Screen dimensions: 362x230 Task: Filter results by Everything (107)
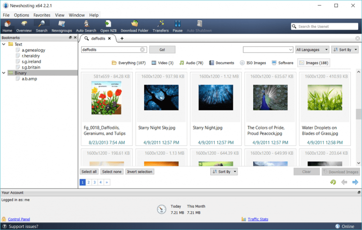129,63
